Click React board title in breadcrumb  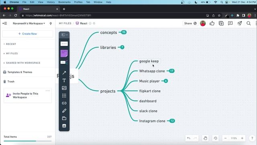84,23
